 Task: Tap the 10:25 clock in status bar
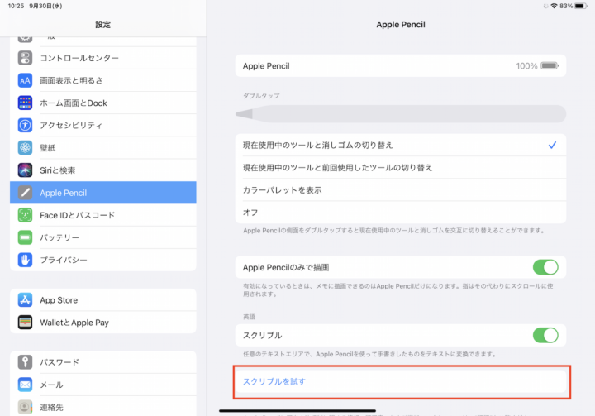[x=16, y=6]
